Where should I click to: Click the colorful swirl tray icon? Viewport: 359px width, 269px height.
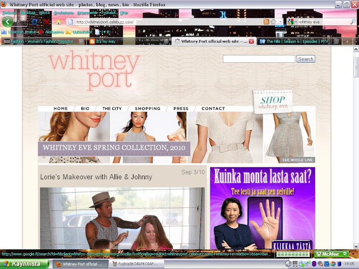click(x=333, y=264)
